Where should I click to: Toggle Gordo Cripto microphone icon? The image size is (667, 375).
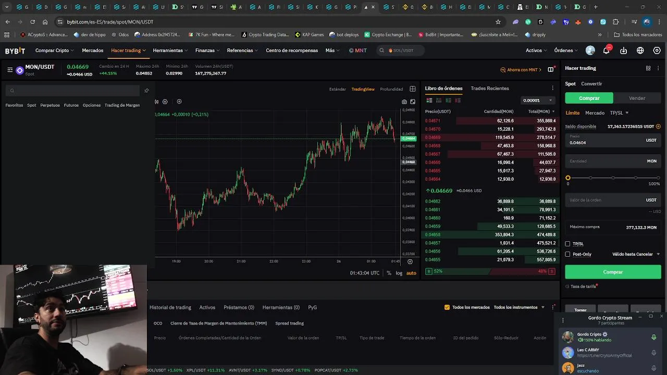point(653,337)
